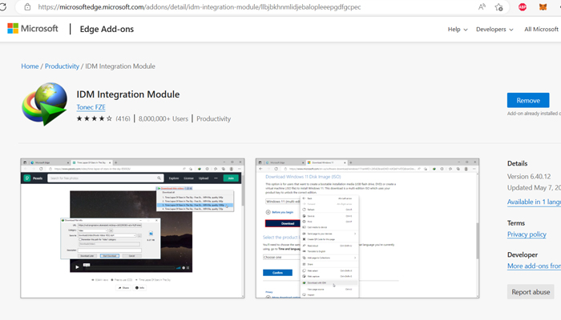
Task: Open first screenshot of video download
Action: (x=132, y=228)
